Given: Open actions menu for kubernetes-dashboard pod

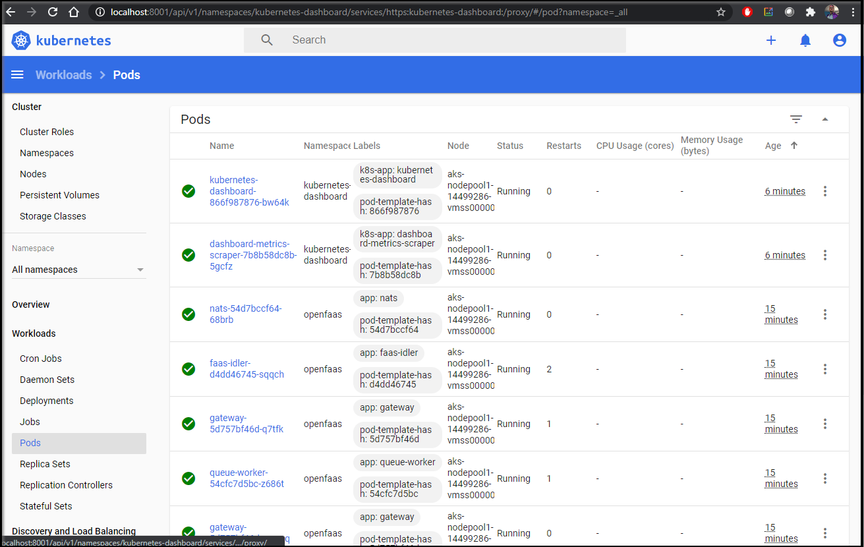Looking at the screenshot, I should click(825, 191).
